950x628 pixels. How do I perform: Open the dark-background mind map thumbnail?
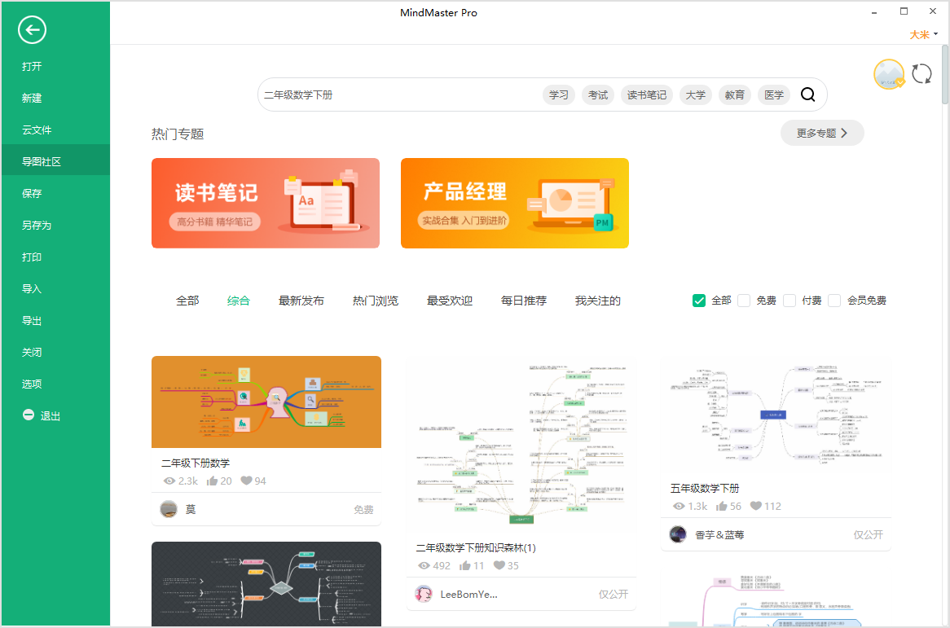click(266, 584)
